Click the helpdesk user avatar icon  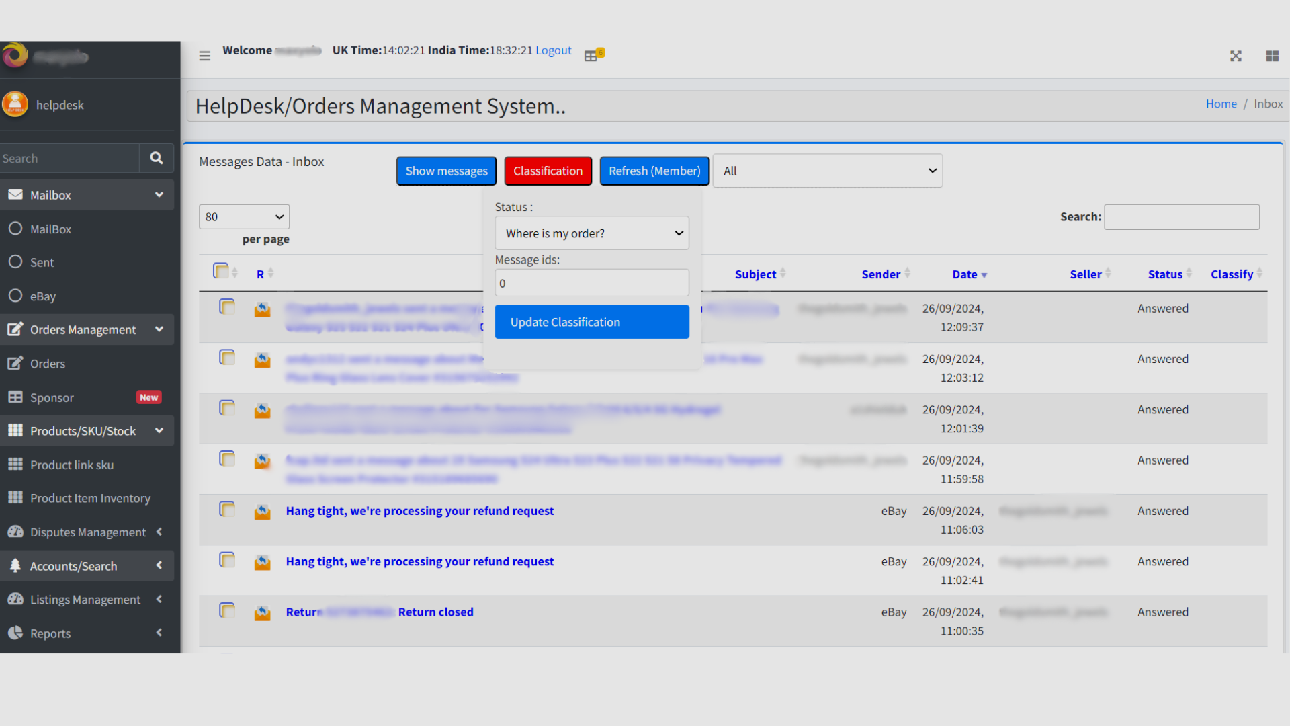[15, 105]
